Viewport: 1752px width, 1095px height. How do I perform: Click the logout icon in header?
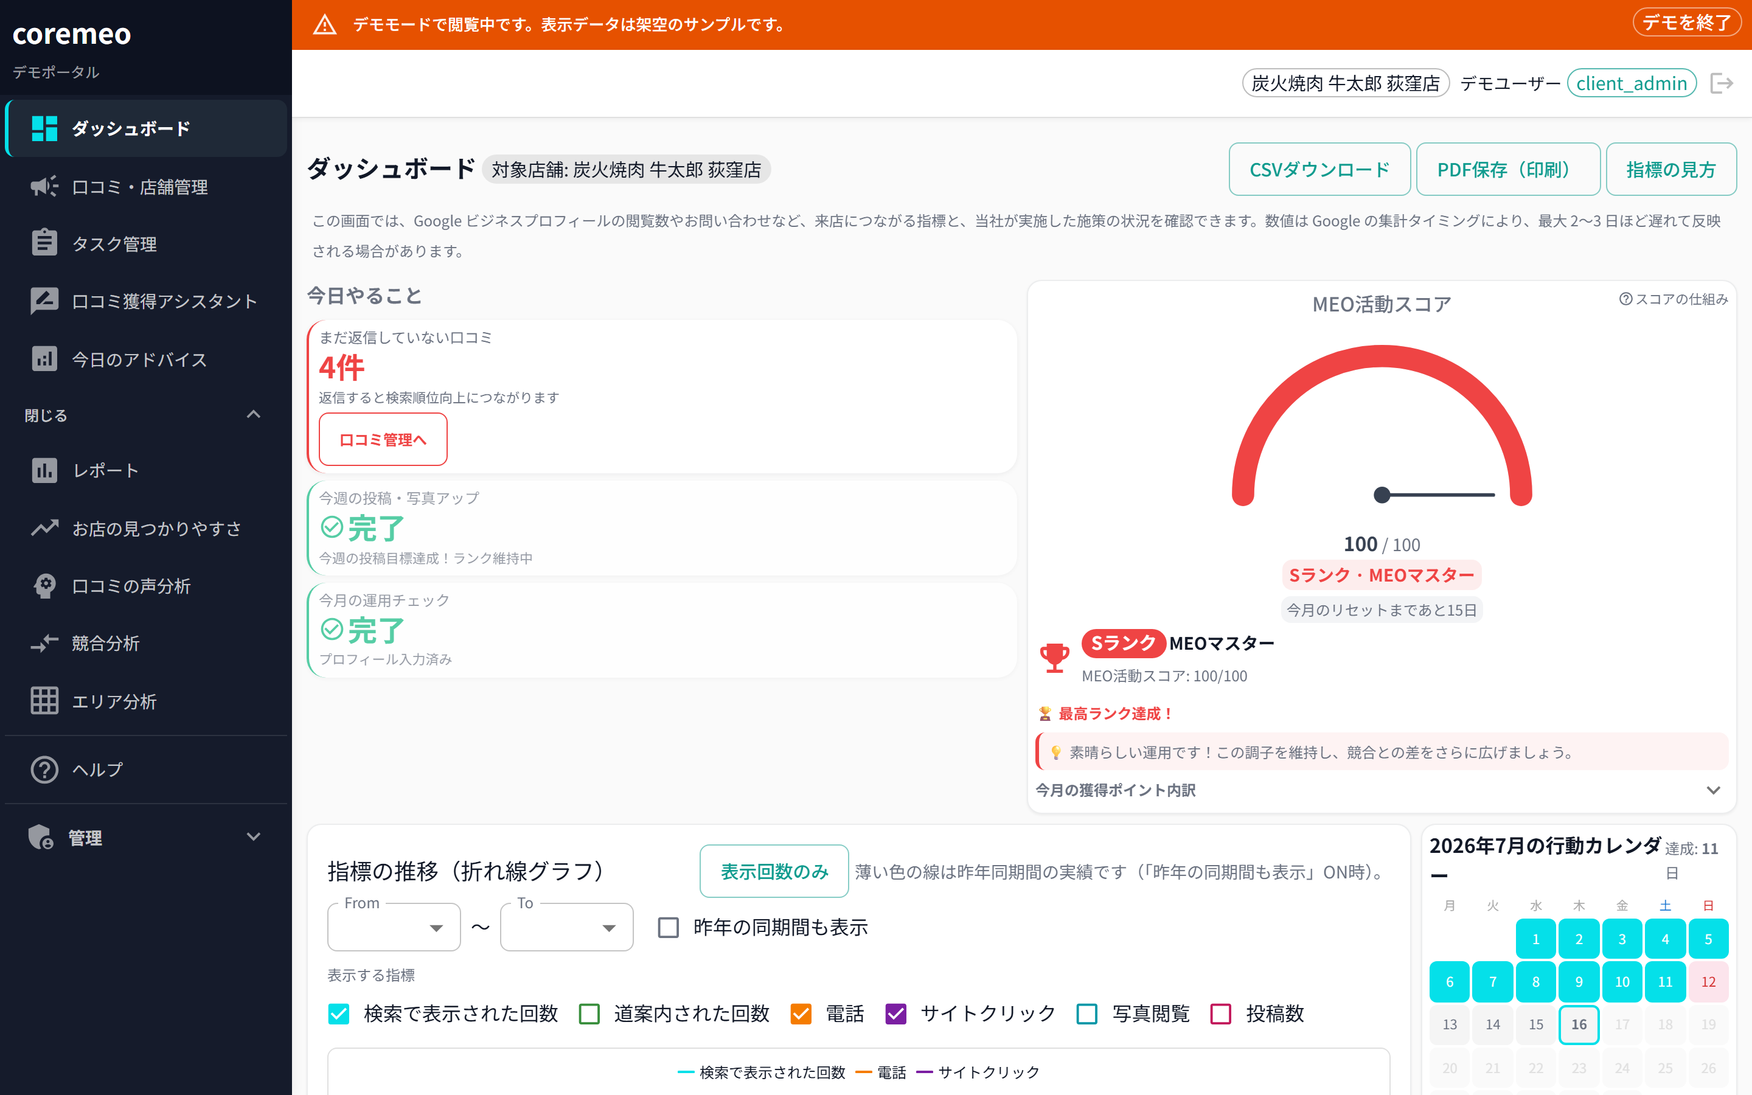click(1722, 83)
